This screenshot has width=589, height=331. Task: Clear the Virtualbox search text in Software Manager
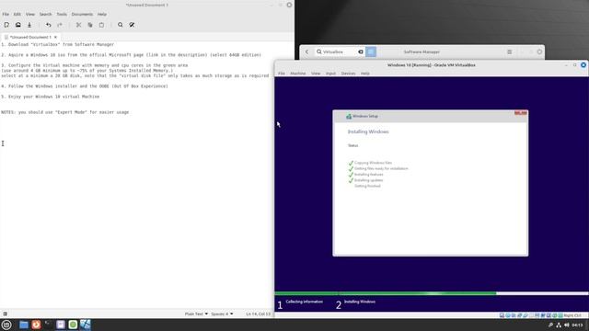361,51
